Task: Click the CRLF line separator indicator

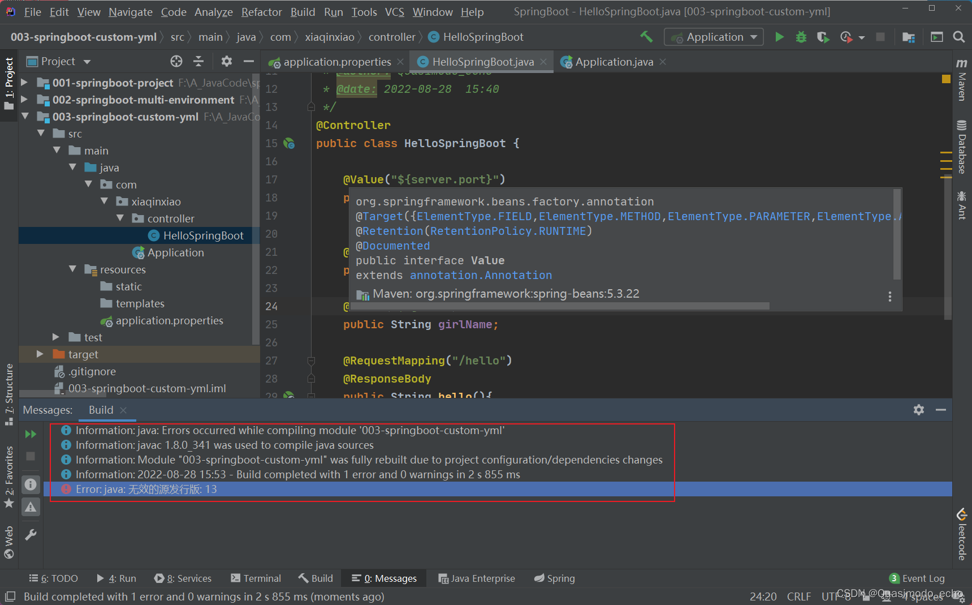Action: [x=798, y=597]
